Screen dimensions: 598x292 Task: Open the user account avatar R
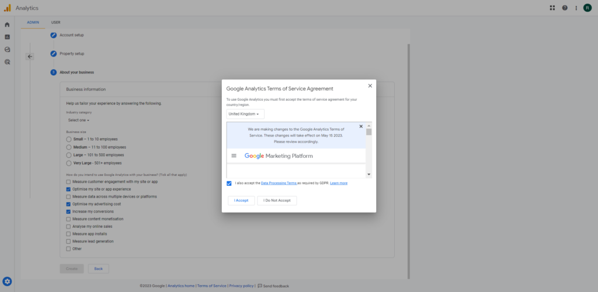click(587, 8)
